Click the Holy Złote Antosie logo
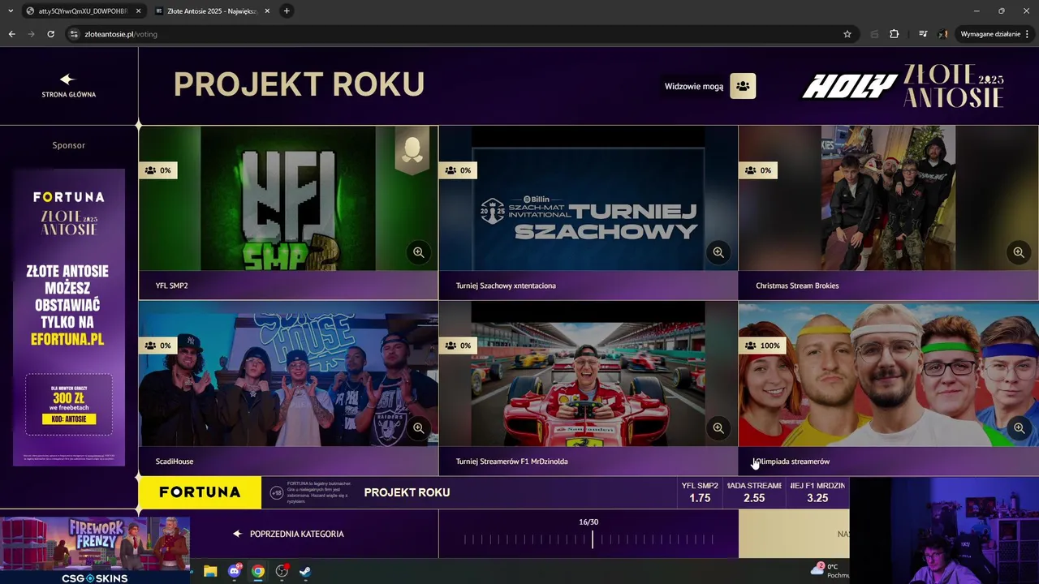 (x=903, y=86)
